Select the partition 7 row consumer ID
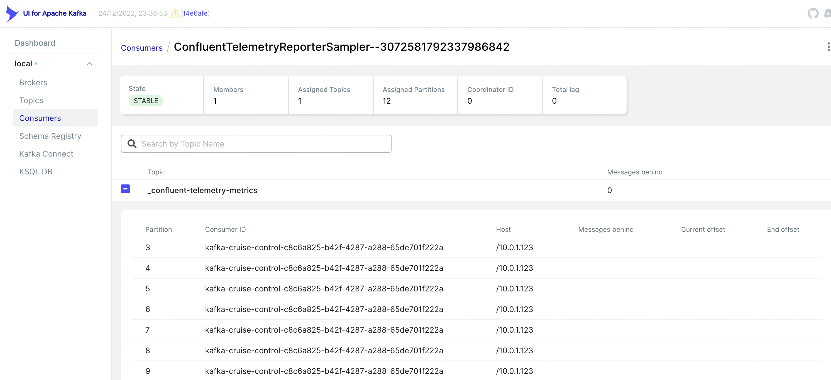This screenshot has height=380, width=831. coord(324,330)
